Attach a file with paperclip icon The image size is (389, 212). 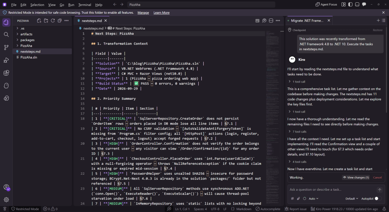[x=299, y=199]
